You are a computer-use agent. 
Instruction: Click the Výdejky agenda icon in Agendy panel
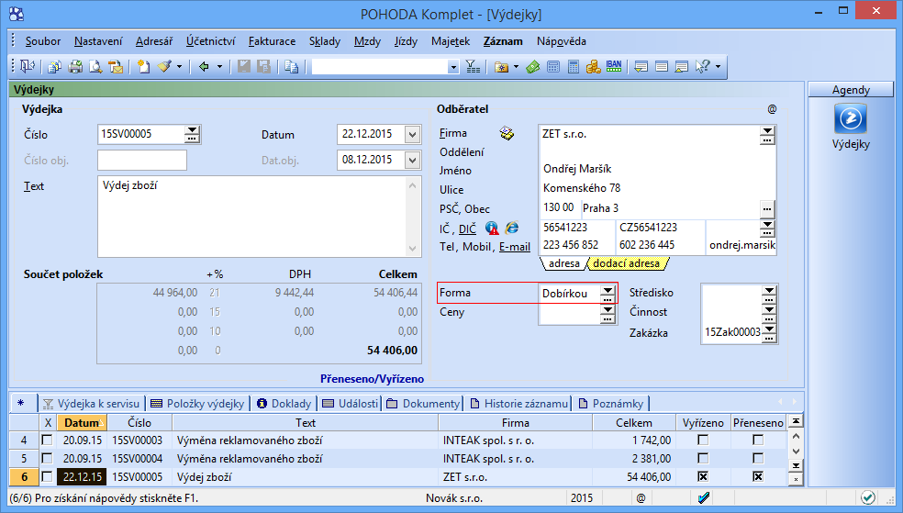point(851,118)
